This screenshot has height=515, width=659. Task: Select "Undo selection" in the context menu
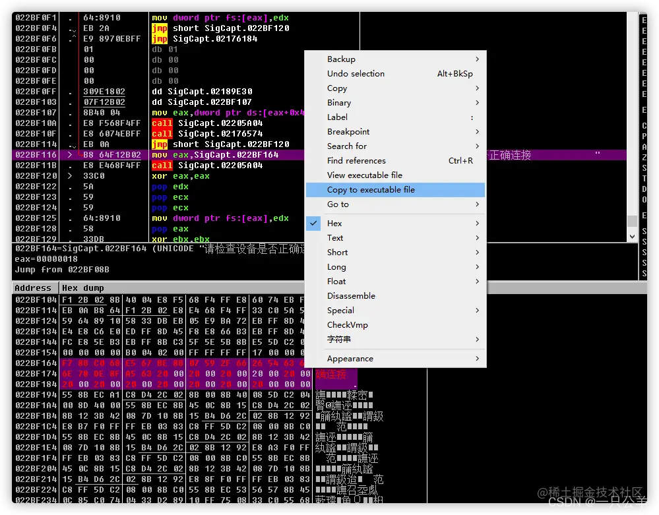pos(356,74)
